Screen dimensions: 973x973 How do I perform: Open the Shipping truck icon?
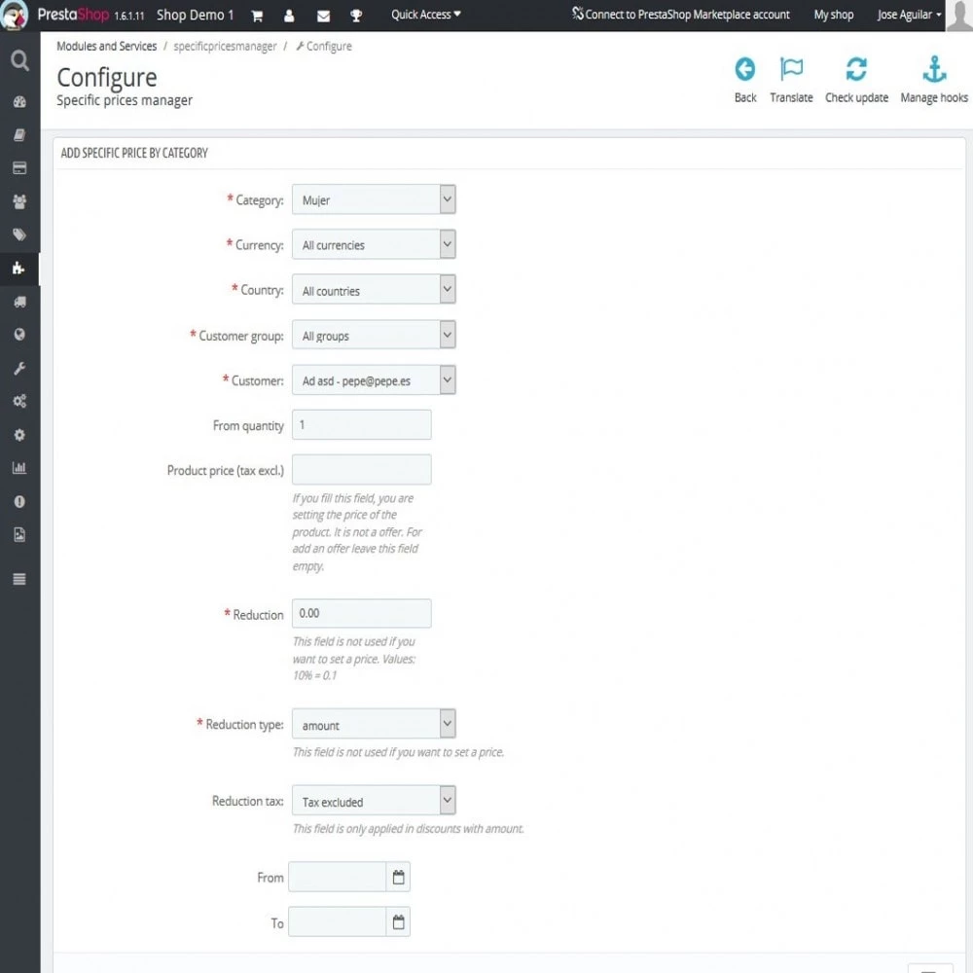tap(19, 302)
